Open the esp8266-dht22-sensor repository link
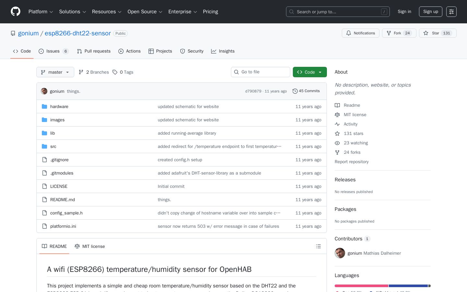Image resolution: width=467 pixels, height=292 pixels. pyautogui.click(x=78, y=33)
